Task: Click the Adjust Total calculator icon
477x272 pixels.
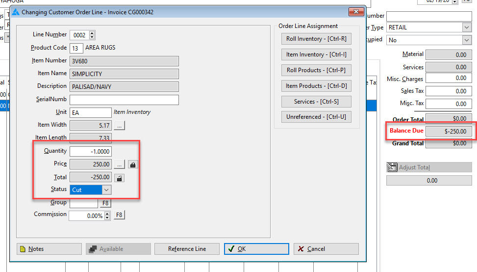Action: (x=392, y=167)
